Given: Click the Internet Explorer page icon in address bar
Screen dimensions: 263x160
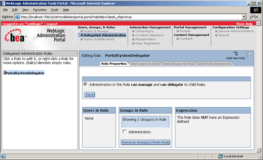Looking at the screenshot, I should [x=17, y=17].
